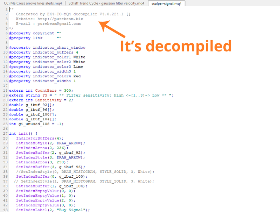Click line number 1 in the gutter
Viewport: 280px width, 212px height.
(x=6, y=9)
